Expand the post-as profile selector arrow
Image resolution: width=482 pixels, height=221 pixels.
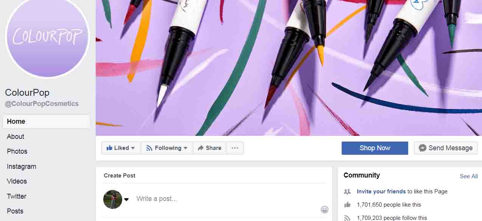[126, 199]
